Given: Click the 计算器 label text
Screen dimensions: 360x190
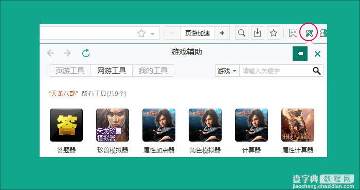Looking at the screenshot, I should [251, 150].
